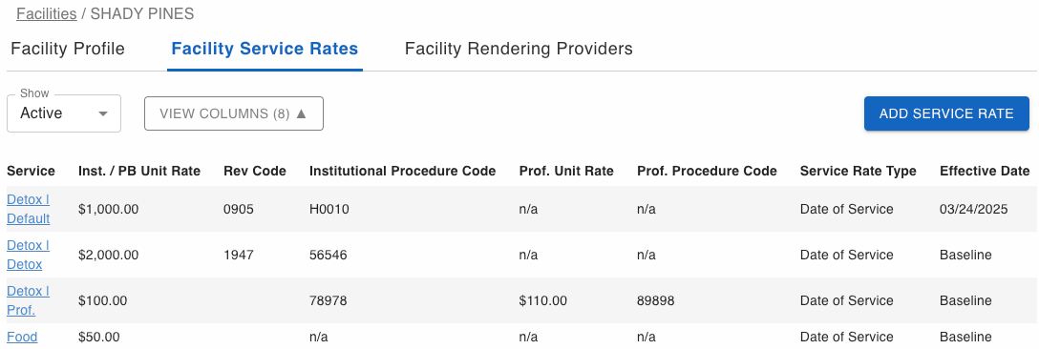1039x349 pixels.
Task: Click the Service column header
Action: tap(32, 171)
